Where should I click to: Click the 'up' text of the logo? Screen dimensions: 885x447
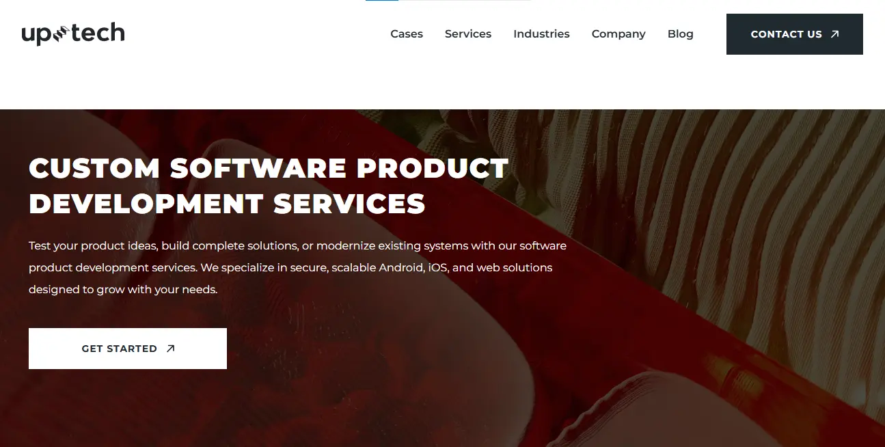(37, 36)
